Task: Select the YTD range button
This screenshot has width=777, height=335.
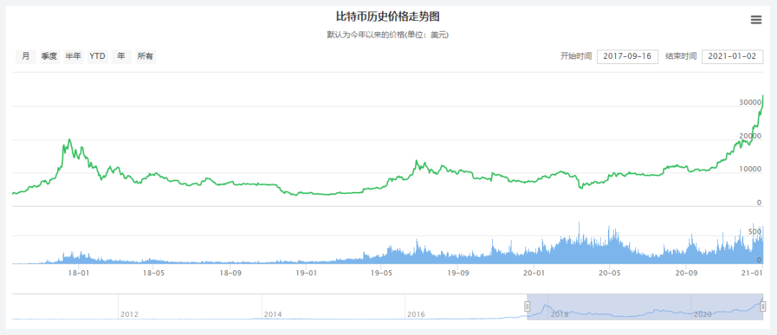Action: tap(97, 56)
